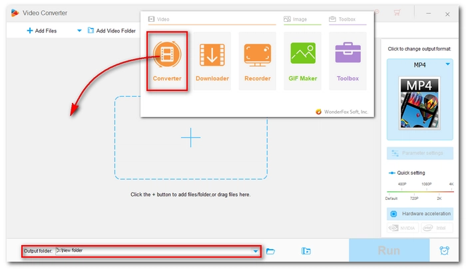Expand the Add Files dropdown arrow

(79, 31)
